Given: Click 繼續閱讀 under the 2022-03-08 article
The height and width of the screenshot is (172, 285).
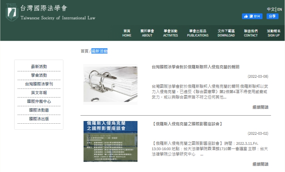Looking at the screenshot, I should click(x=260, y=107).
